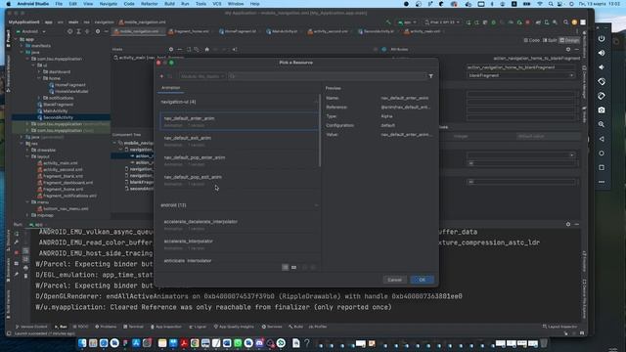Add new resource with plus icon
Screen dimensions: 626x352
pyautogui.click(x=161, y=76)
